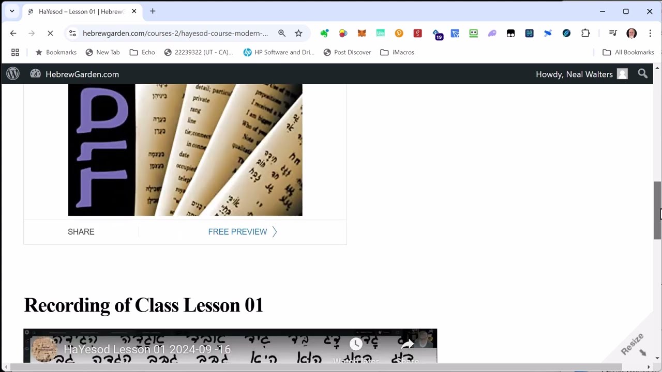Click the black Tampermonkey extension icon

(511, 33)
